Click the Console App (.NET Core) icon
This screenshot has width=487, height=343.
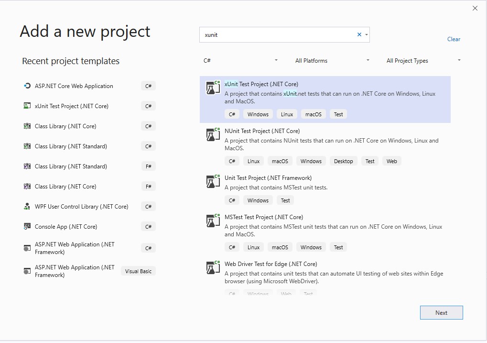pos(27,226)
